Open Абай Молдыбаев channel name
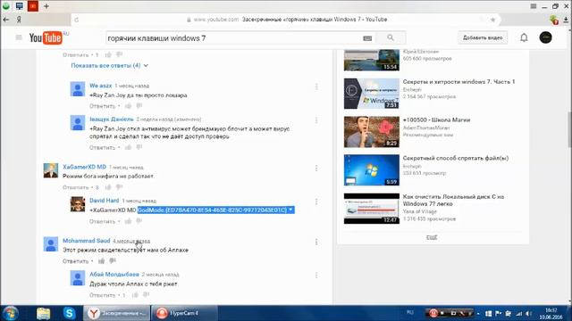The image size is (572, 321). tap(114, 274)
